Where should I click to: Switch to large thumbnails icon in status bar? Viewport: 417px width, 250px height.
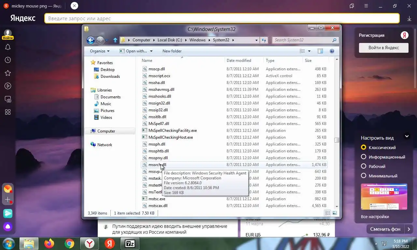pos(334,213)
